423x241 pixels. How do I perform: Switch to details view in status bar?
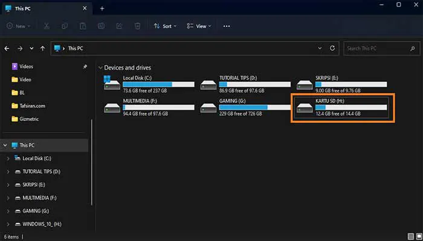[x=411, y=237]
